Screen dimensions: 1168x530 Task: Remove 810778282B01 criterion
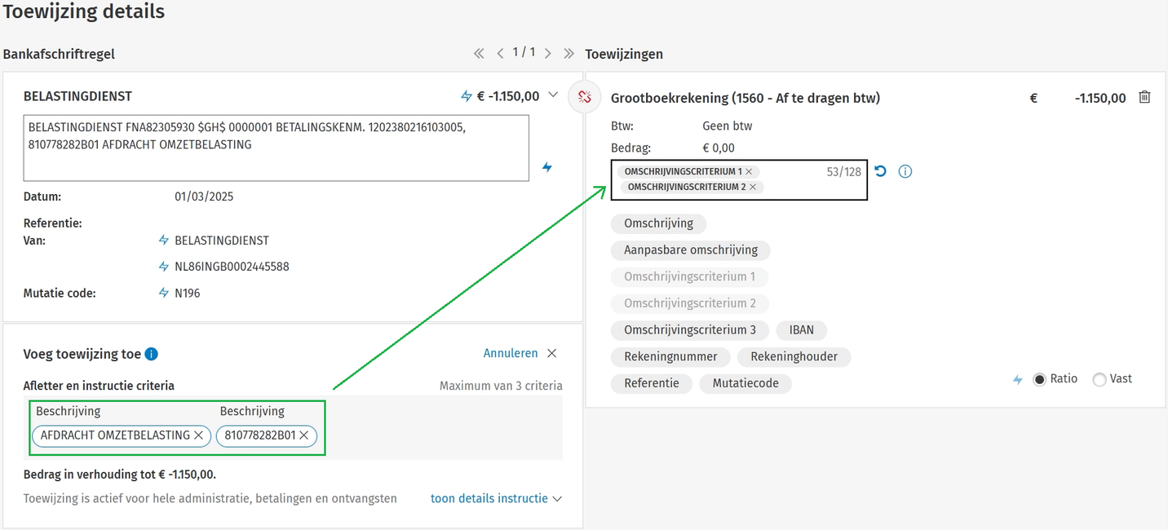303,435
